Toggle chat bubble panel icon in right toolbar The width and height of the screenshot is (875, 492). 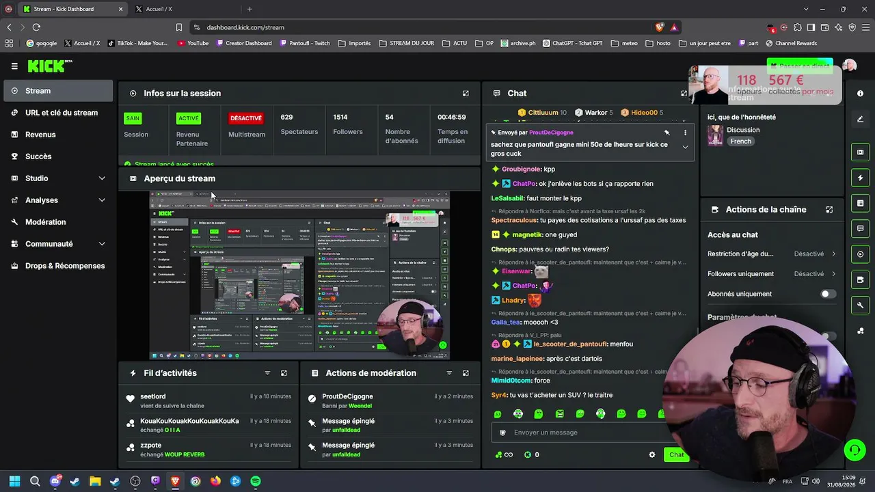(x=860, y=228)
